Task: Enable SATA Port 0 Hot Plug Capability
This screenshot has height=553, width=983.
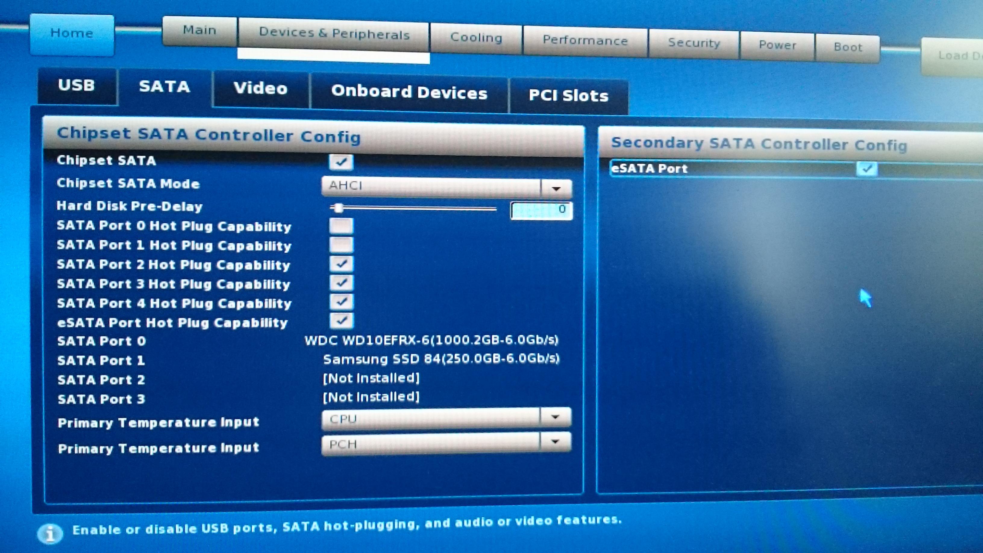Action: (341, 225)
